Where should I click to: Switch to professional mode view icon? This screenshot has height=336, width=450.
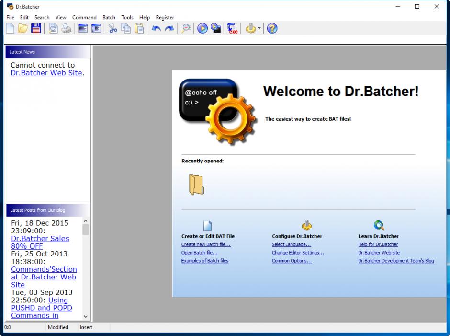click(x=96, y=28)
